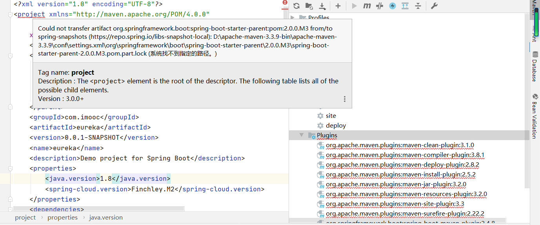
Task: Collapse all nodes in Maven tree
Action: coord(418,6)
